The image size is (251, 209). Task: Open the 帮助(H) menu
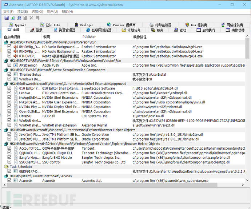[67, 12]
